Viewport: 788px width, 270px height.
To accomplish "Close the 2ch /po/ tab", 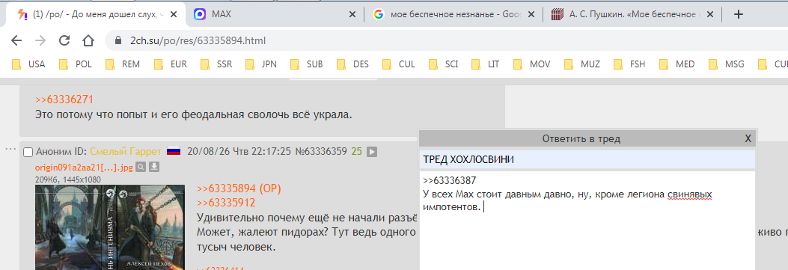I will (174, 14).
